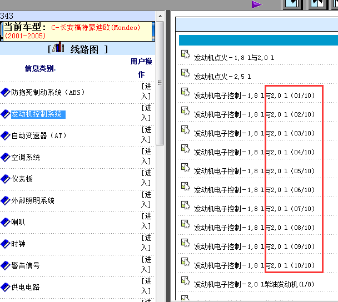The width and height of the screenshot is (338, 302).
Task: Click blue book icon next to 仪表板
Action: (x=5, y=179)
